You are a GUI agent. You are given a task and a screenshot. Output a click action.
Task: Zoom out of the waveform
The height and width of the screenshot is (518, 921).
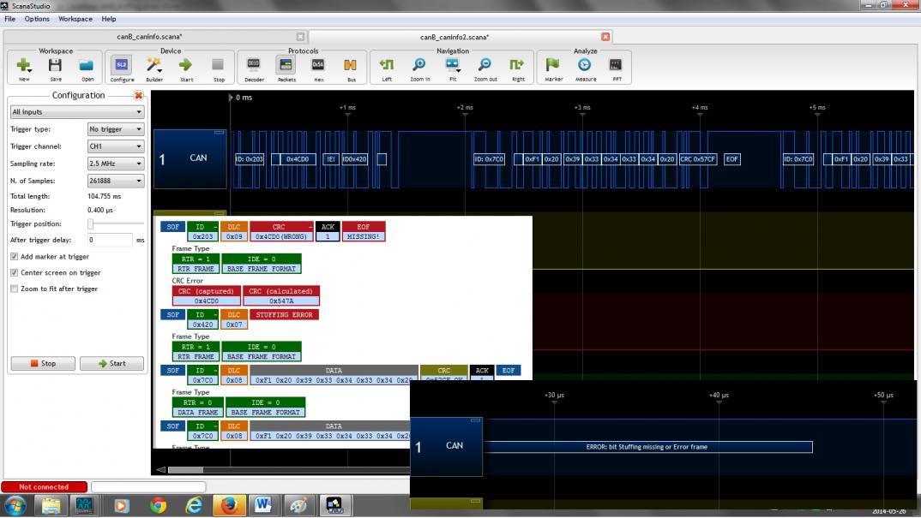(x=485, y=68)
